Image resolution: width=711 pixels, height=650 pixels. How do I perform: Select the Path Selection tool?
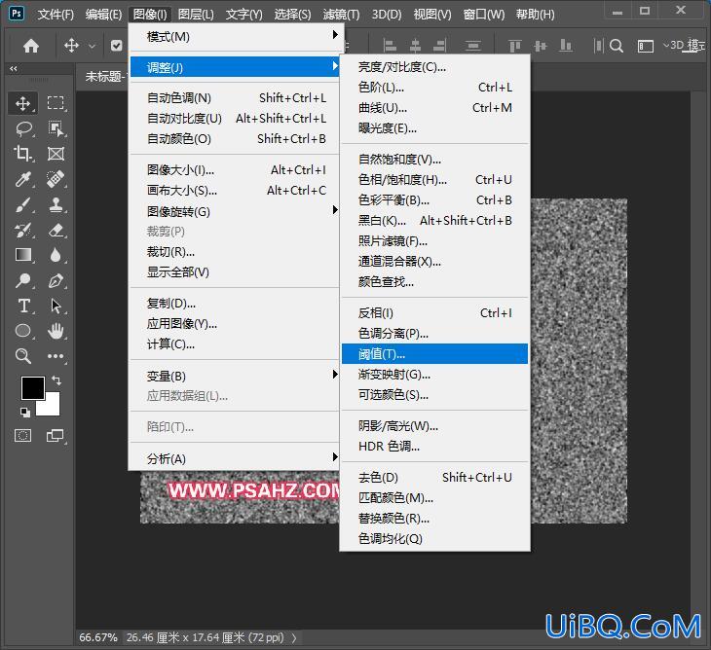[x=56, y=306]
